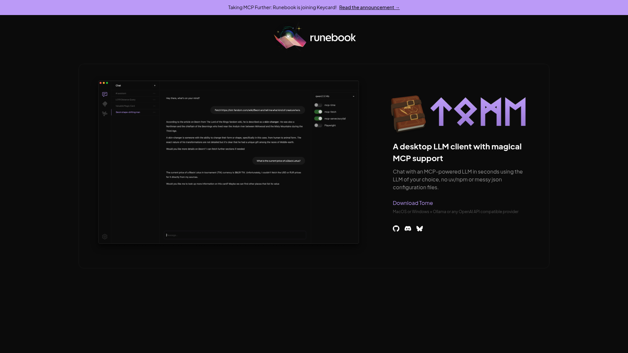Follow the Read the announcement link
This screenshot has width=628, height=353.
[369, 7]
